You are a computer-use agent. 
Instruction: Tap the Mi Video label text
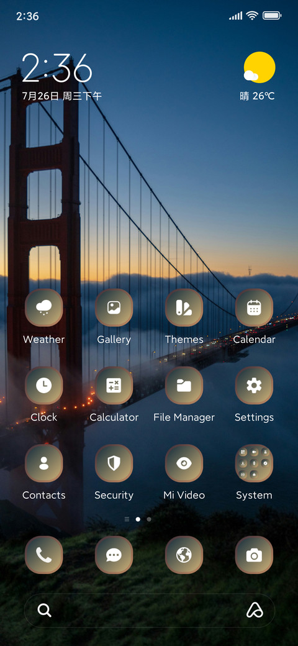click(x=184, y=495)
